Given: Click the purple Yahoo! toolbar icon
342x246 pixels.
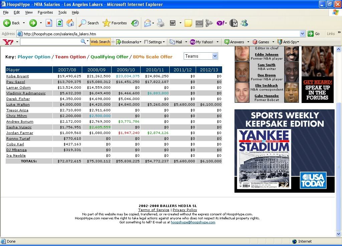Looking at the screenshot, I should pyautogui.click(x=220, y=23).
